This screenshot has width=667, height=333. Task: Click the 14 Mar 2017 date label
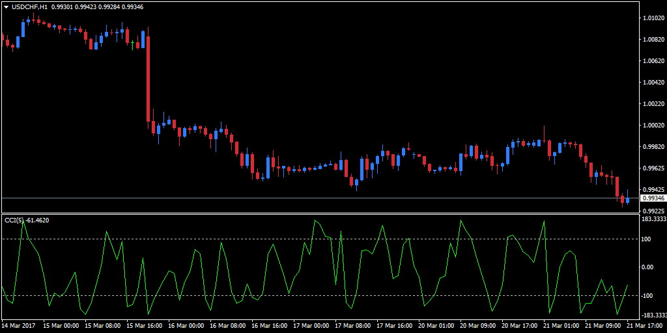tap(18, 326)
